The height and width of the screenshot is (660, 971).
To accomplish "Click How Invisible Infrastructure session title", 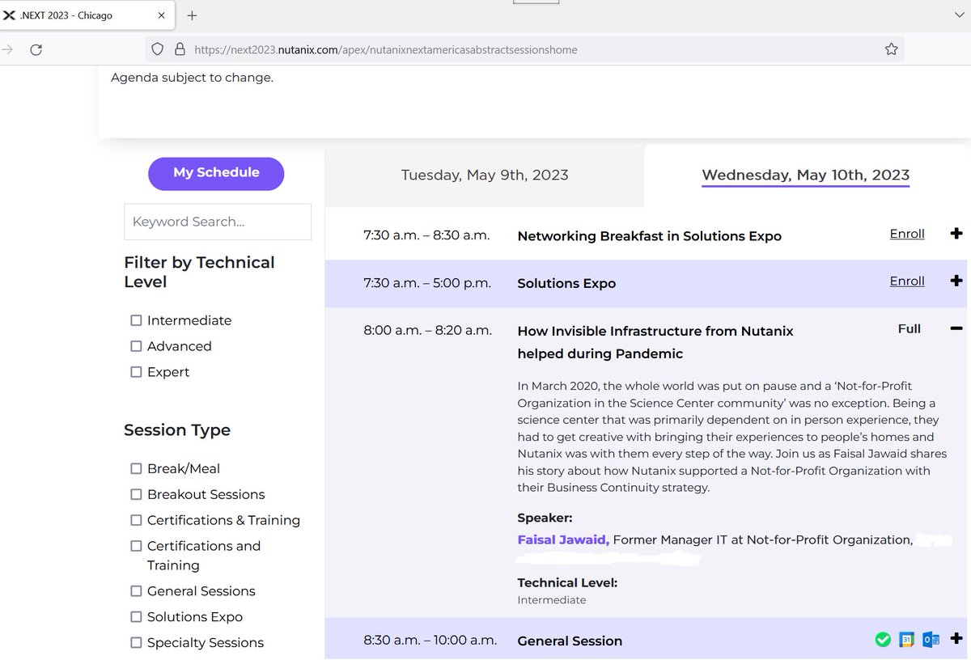I will pyautogui.click(x=655, y=342).
